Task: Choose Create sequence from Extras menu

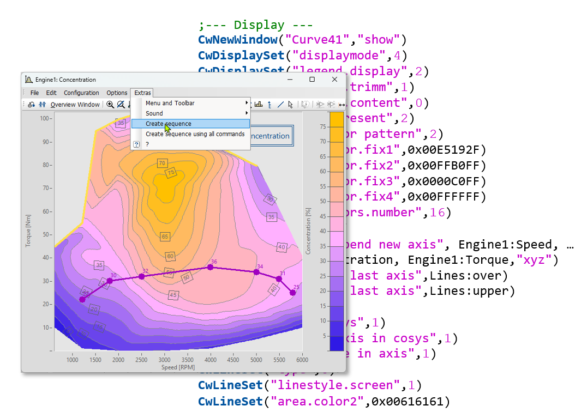Action: click(191, 124)
